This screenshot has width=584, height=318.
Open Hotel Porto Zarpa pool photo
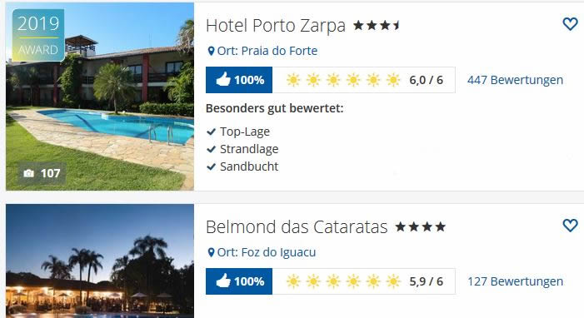pyautogui.click(x=100, y=97)
